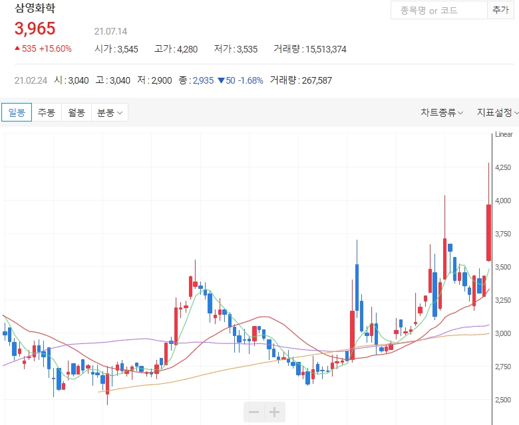519x425 pixels.
Task: Click the 저가: 3,535 low price
Action: point(236,49)
